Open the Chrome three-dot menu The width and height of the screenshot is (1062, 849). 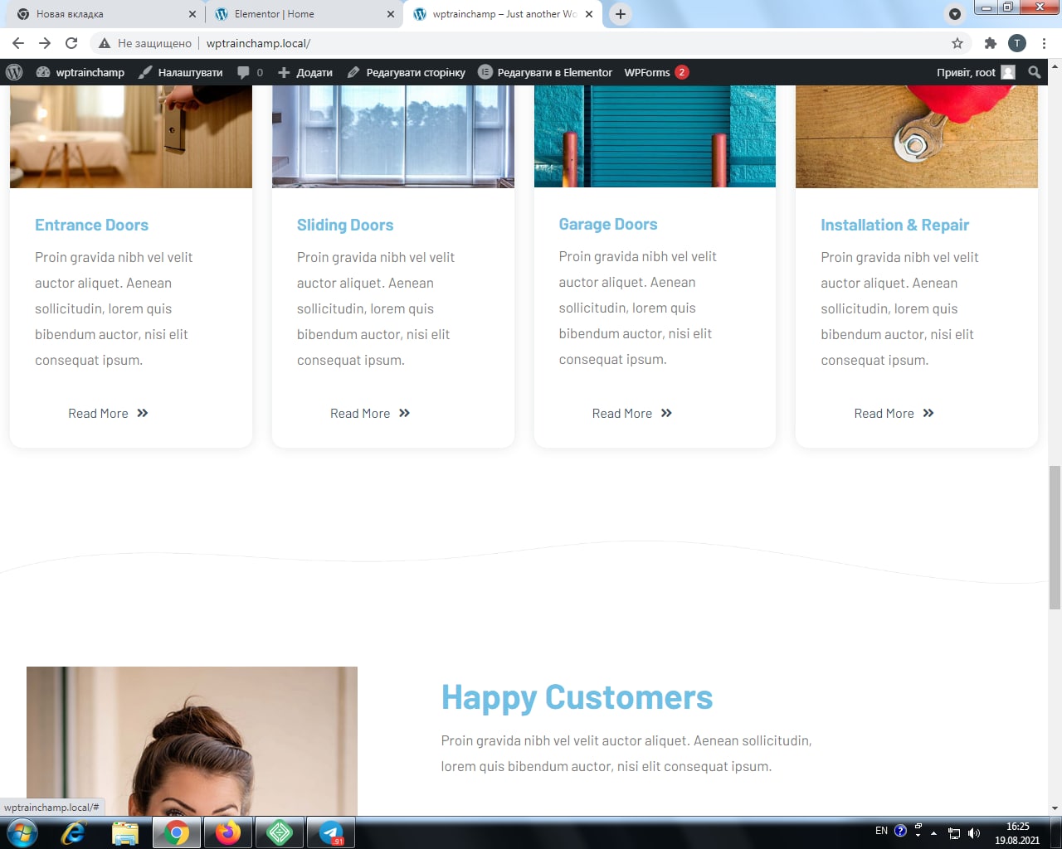click(x=1045, y=43)
